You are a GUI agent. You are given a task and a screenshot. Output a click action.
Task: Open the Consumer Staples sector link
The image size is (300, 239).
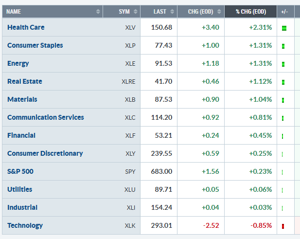click(x=35, y=45)
